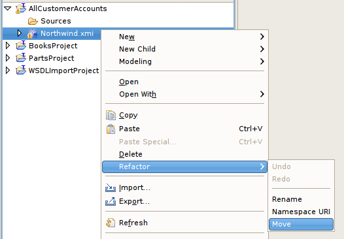Click the Ctrl+V shortcut beside Paste
The width and height of the screenshot is (344, 239).
250,129
